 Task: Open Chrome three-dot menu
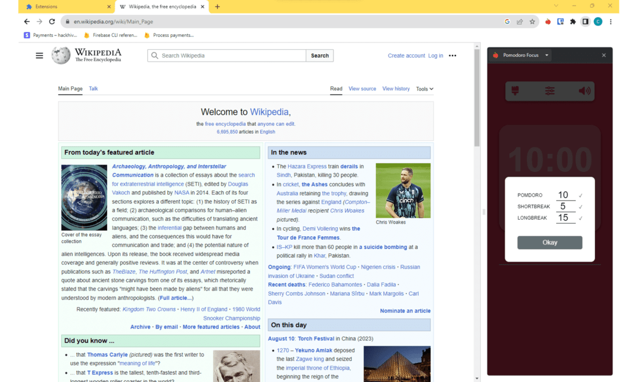[x=610, y=22]
